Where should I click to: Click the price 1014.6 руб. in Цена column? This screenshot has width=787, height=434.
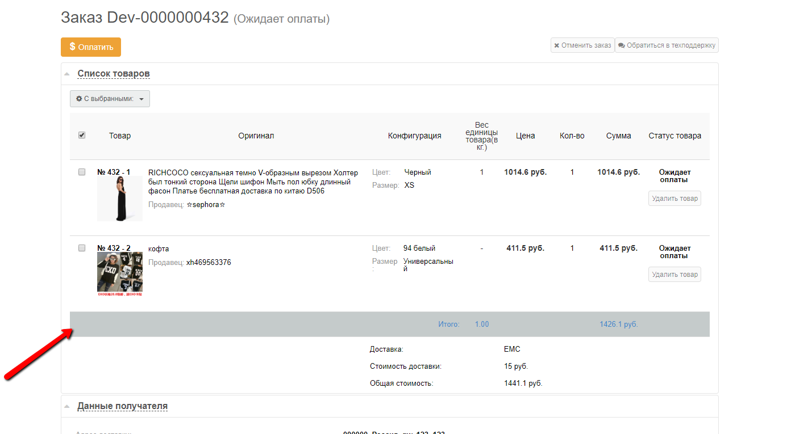526,172
